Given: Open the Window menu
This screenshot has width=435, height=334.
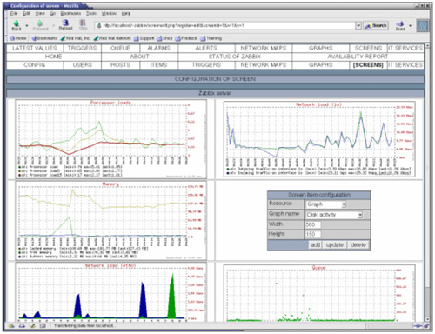Looking at the screenshot, I should tap(109, 13).
